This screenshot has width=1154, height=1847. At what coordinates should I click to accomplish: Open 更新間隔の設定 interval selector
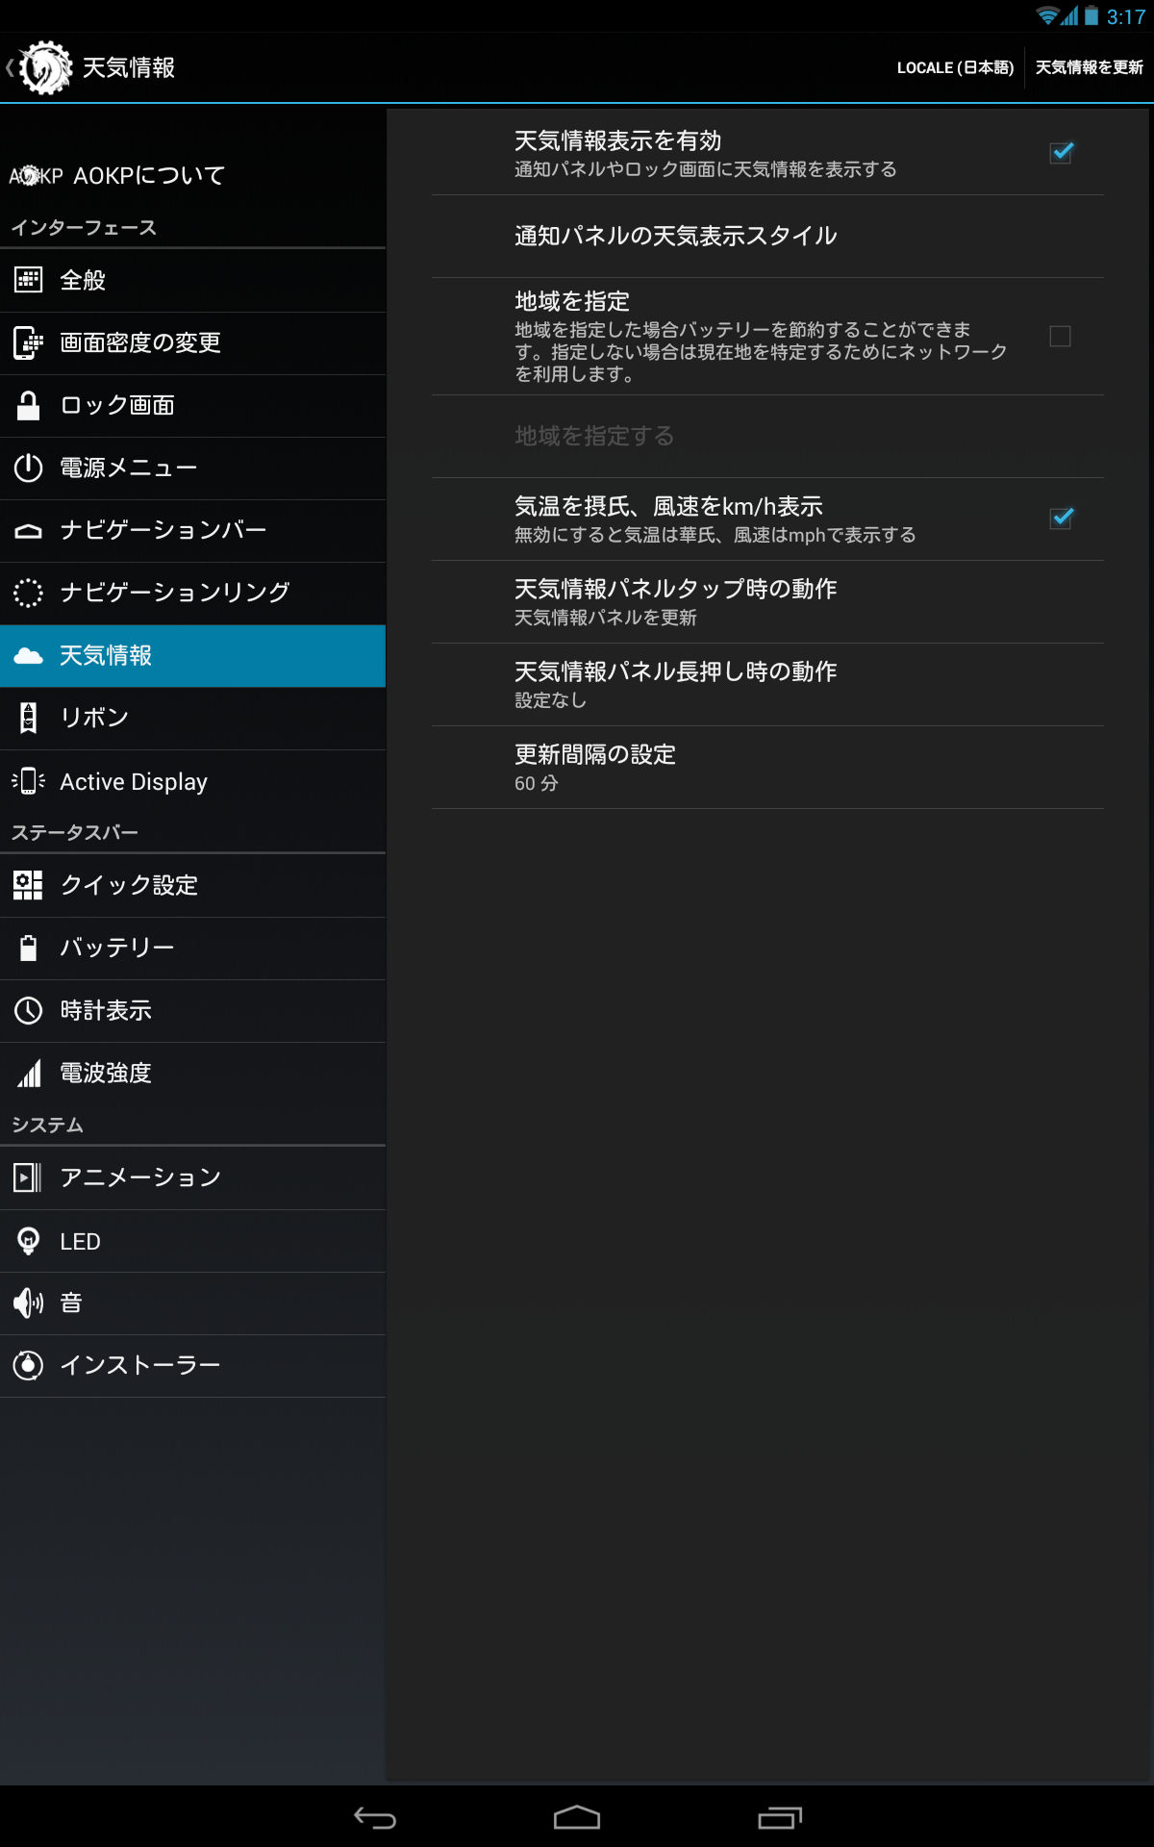tap(767, 768)
